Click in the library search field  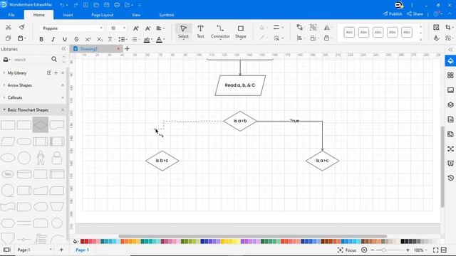31,60
